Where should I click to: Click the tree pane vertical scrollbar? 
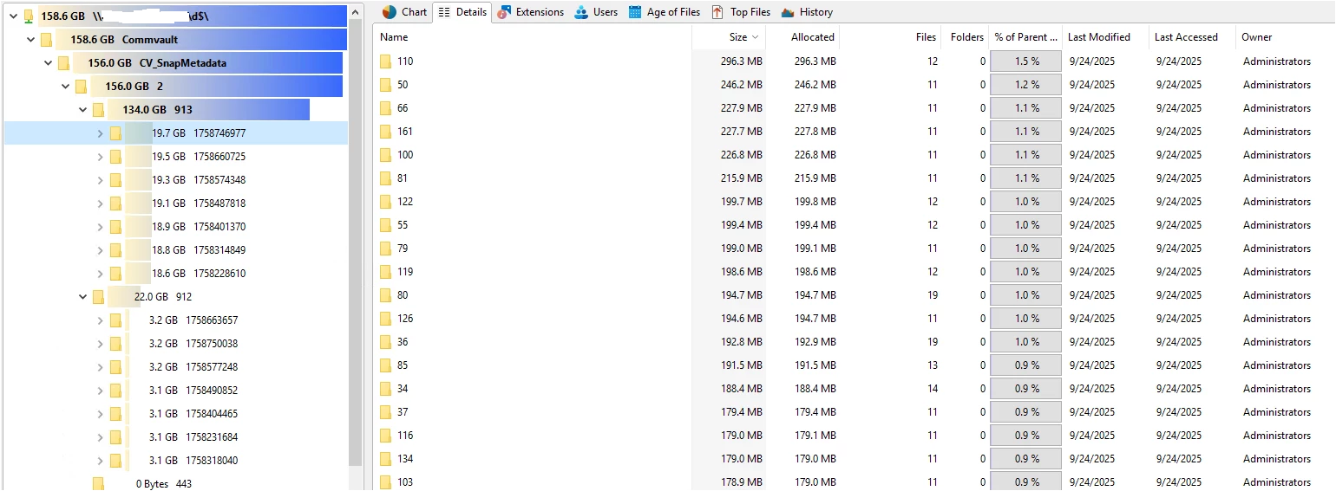tap(355, 242)
